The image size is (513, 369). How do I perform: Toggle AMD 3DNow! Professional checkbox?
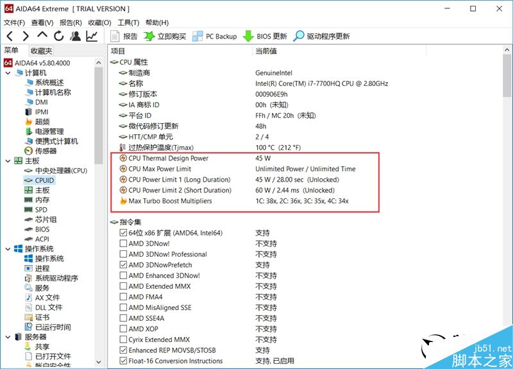pos(123,254)
